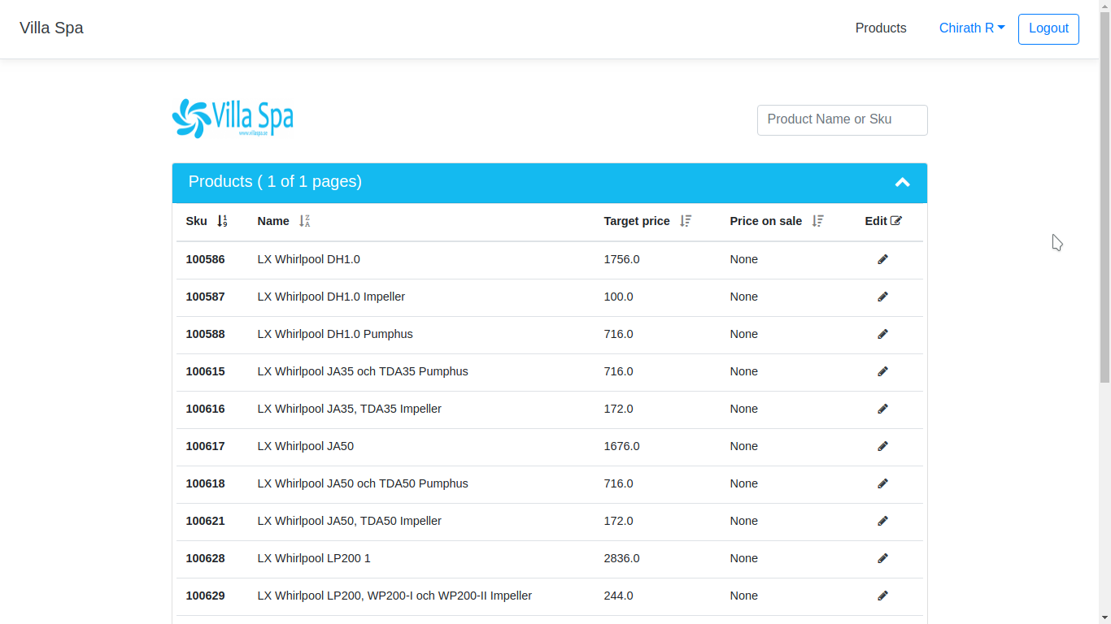The image size is (1111, 624).
Task: Click pencil icon for SKU 100617
Action: pos(882,446)
